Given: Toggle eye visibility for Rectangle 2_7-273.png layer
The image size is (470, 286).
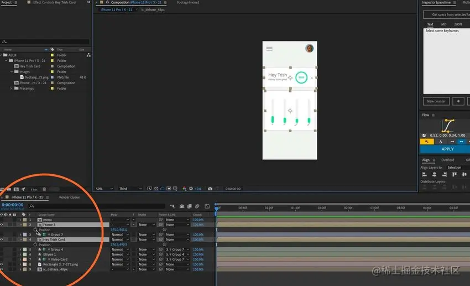Looking at the screenshot, I should click(x=2, y=264).
